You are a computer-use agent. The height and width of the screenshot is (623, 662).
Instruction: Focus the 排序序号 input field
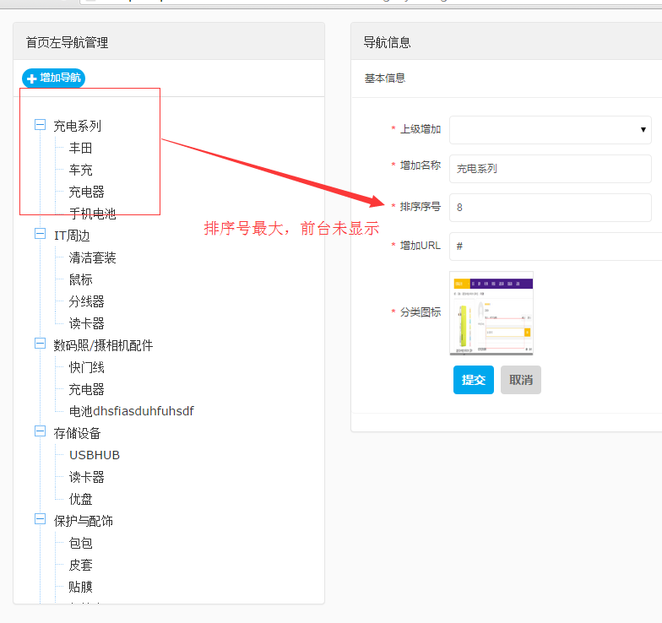point(550,208)
